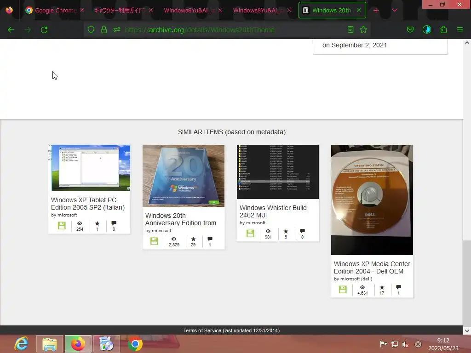Select the active Windows 20th tab
The width and height of the screenshot is (471, 353).
332,10
